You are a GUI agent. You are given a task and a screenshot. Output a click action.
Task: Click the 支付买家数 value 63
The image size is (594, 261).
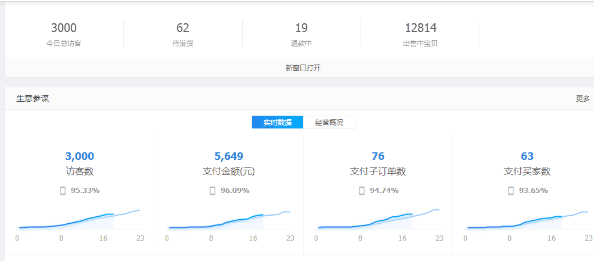click(527, 156)
